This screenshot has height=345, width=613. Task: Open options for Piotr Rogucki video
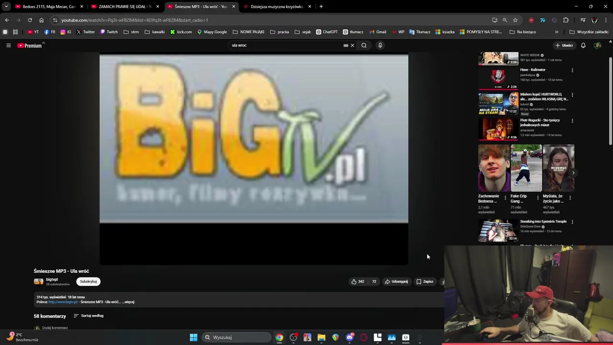tap(572, 121)
